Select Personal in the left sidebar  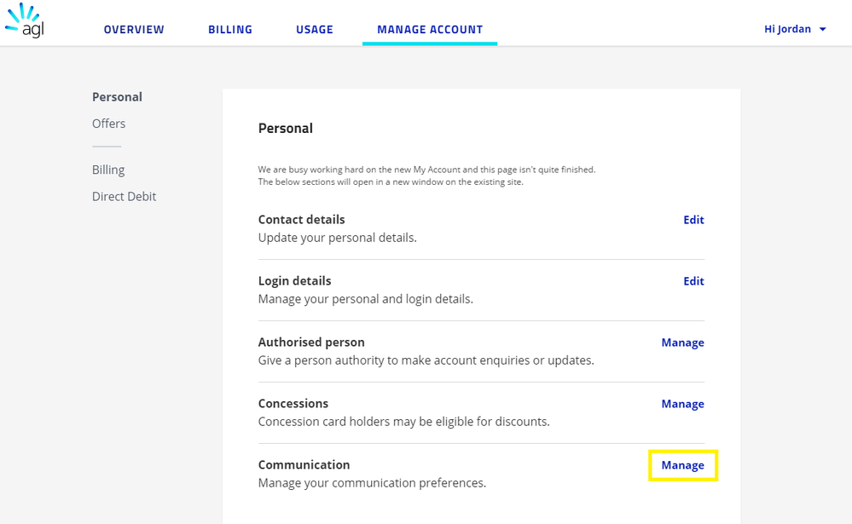click(x=117, y=97)
